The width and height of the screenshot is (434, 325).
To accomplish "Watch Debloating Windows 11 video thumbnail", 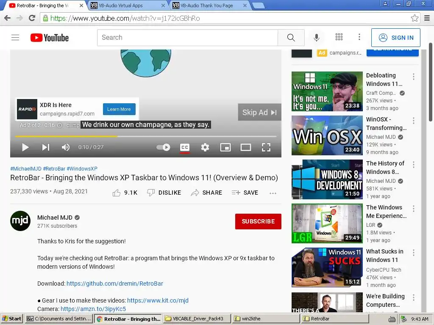I will 327,91.
